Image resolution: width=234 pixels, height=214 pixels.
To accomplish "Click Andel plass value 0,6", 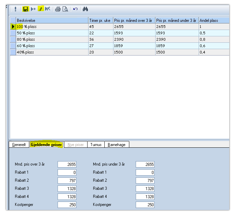I will [214, 46].
